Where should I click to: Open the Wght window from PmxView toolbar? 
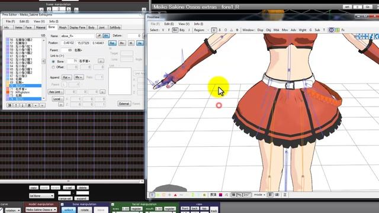(x=303, y=30)
